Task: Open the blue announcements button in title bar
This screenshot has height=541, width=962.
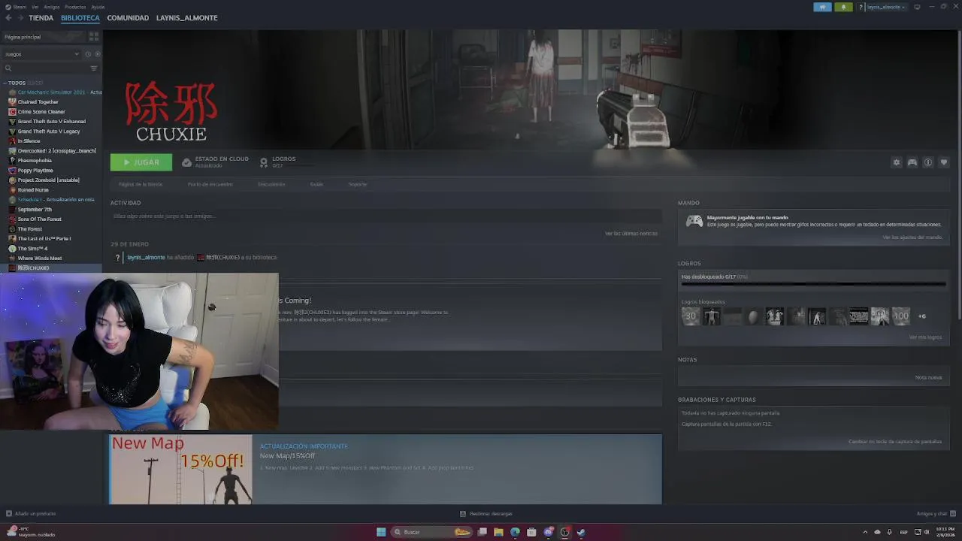Action: pyautogui.click(x=822, y=7)
